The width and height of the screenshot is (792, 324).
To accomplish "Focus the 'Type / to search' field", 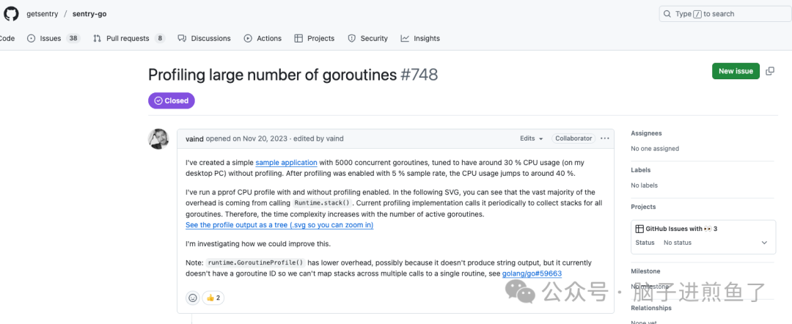I will coord(725,14).
